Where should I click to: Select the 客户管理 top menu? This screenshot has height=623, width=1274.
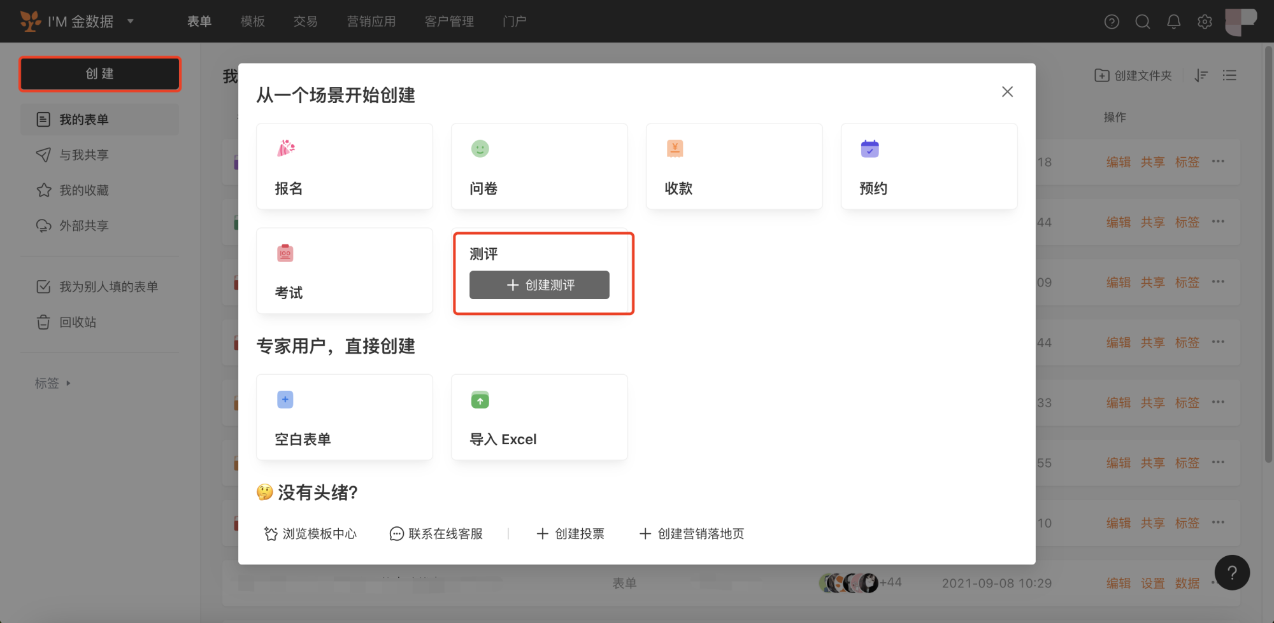449,21
